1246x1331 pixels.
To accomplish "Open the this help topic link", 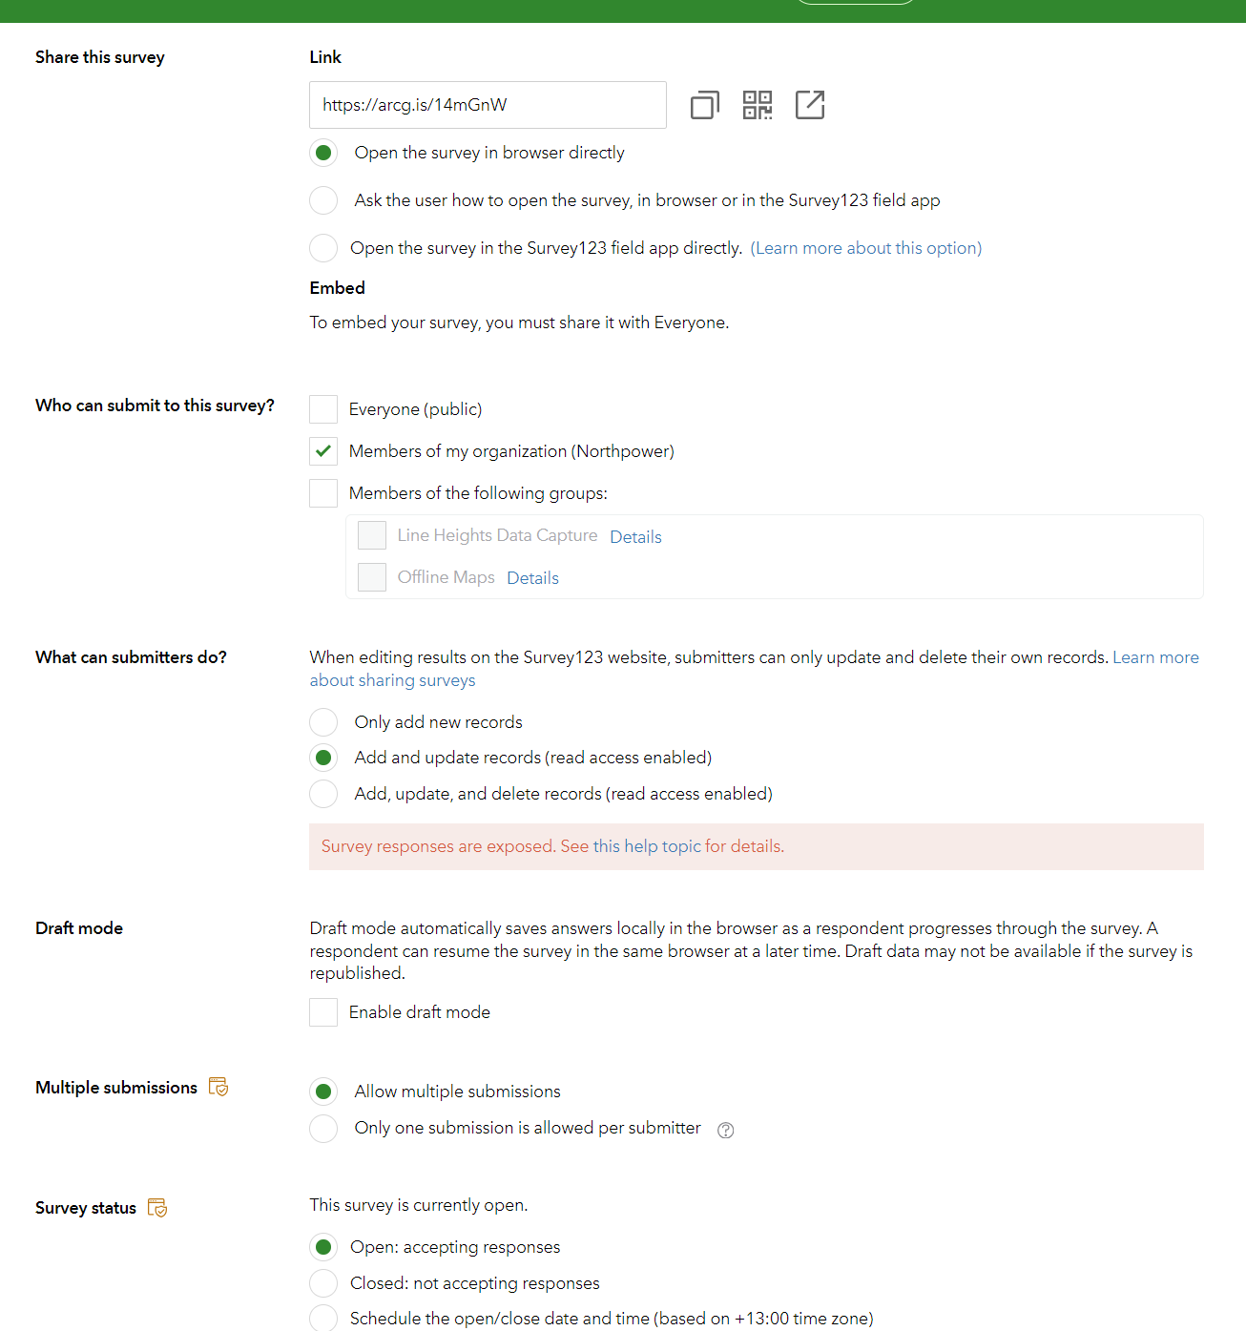I will click(x=647, y=846).
